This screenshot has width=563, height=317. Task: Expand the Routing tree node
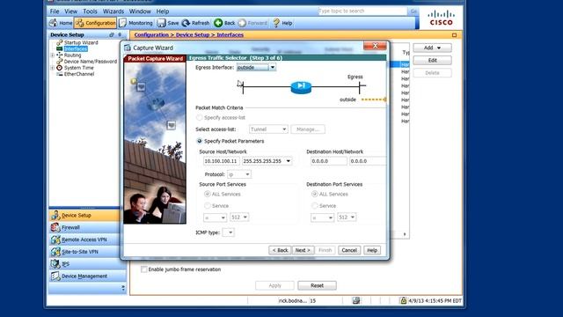click(53, 55)
